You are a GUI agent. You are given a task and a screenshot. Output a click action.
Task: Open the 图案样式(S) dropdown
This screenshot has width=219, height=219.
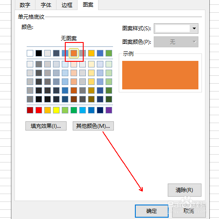176,28
